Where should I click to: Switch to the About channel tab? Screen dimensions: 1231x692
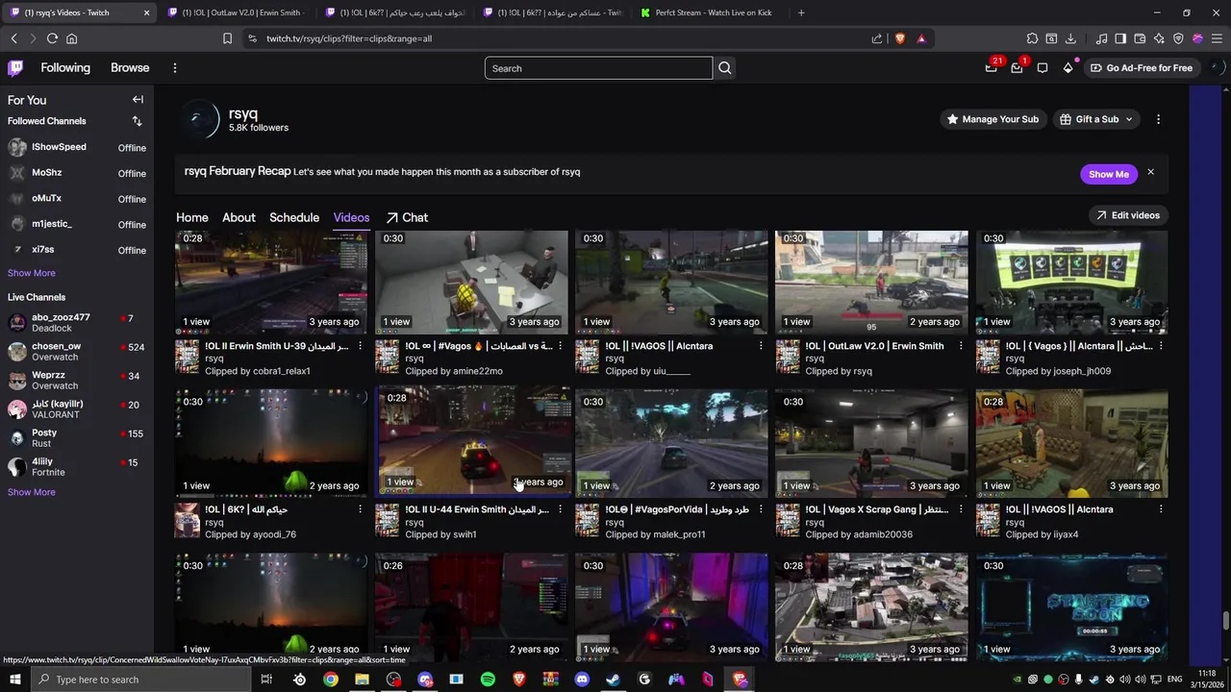[239, 217]
